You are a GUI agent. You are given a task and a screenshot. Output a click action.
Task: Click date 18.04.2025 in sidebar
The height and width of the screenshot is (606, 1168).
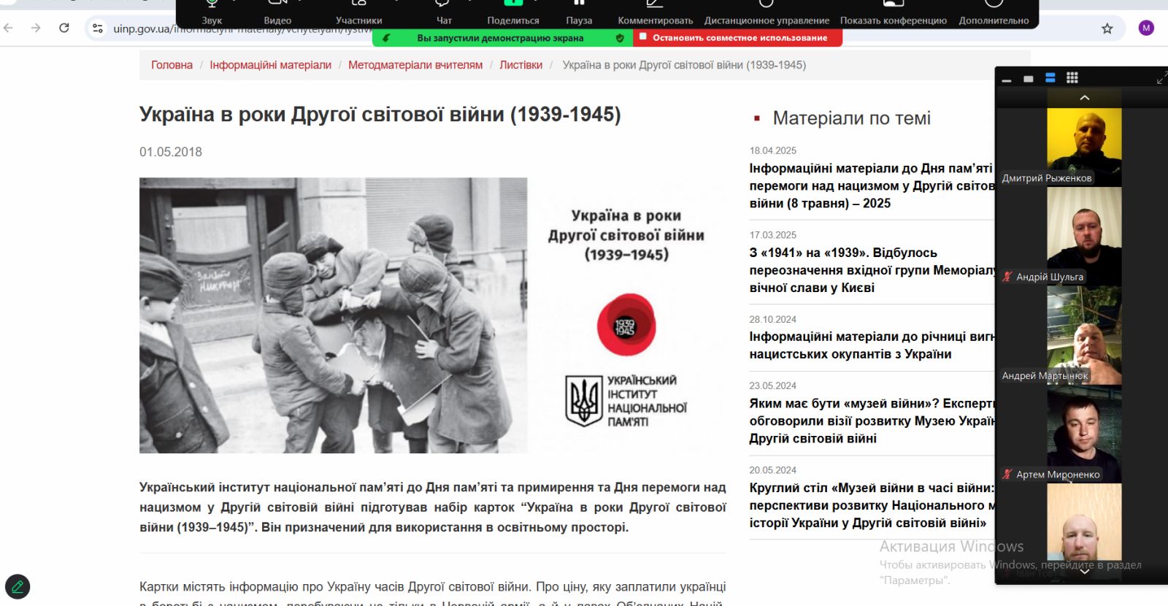773,150
